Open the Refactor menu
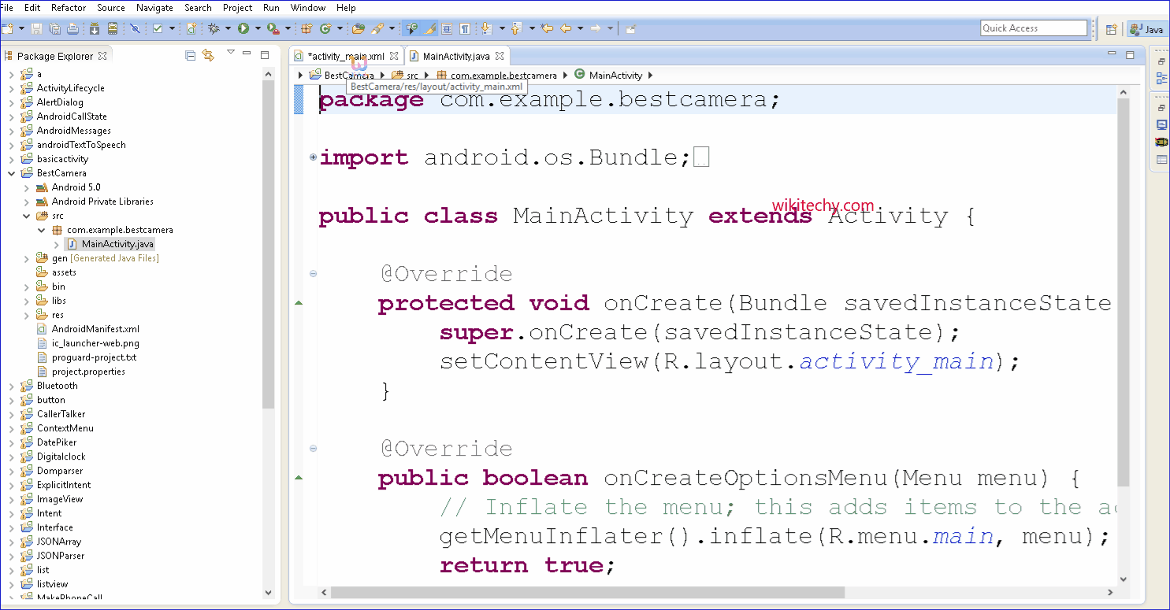Image resolution: width=1170 pixels, height=610 pixels. (69, 8)
